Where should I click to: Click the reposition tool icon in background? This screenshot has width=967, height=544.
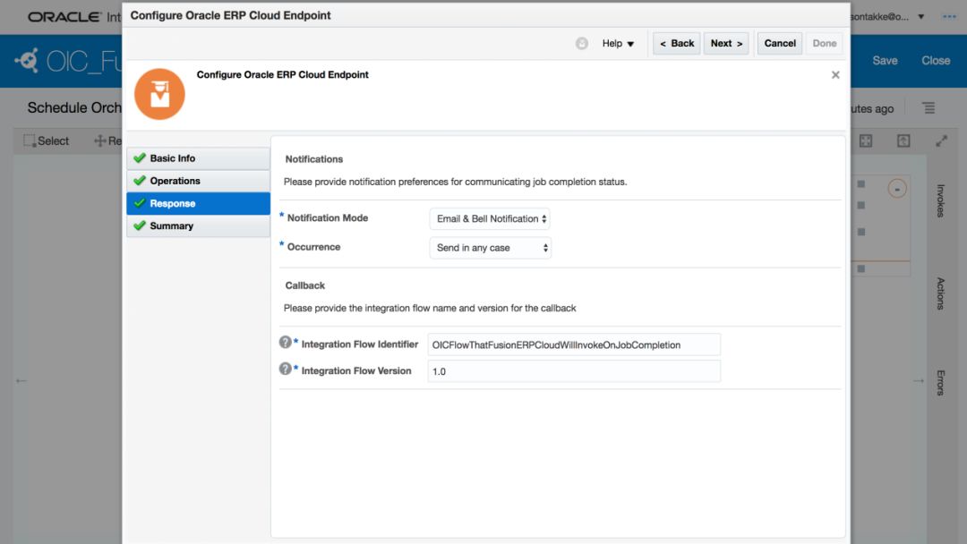tap(100, 140)
